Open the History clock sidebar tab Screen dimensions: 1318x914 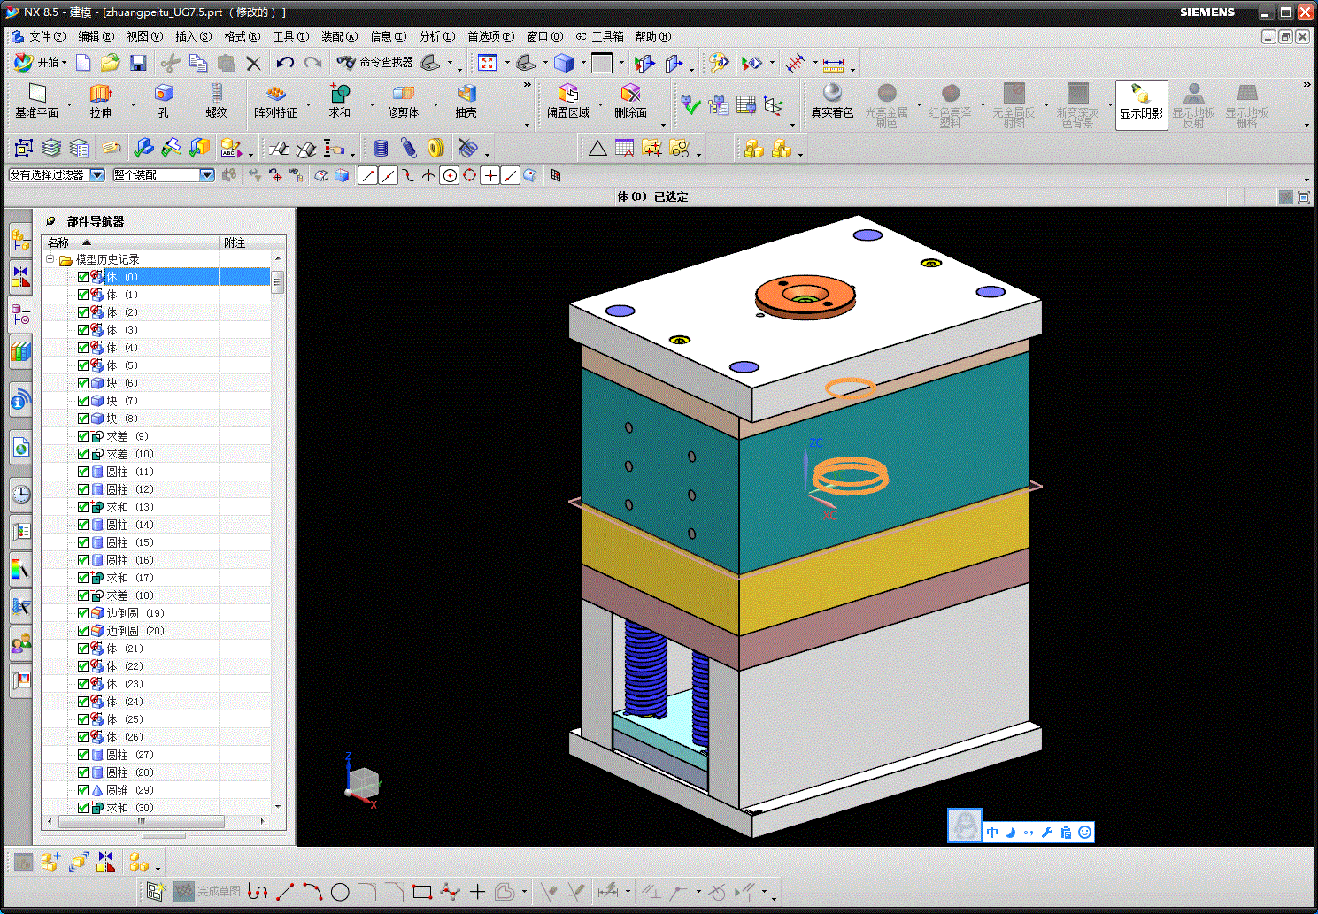pos(20,494)
